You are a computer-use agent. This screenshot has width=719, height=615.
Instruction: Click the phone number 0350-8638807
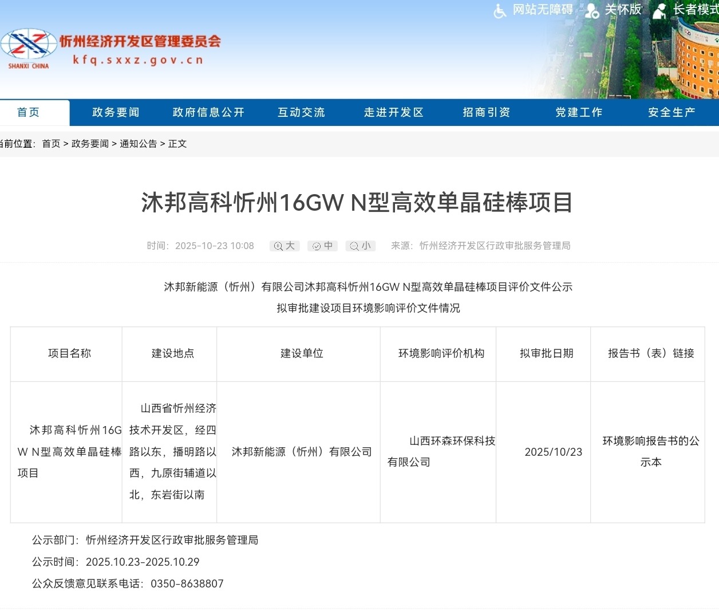pyautogui.click(x=187, y=584)
